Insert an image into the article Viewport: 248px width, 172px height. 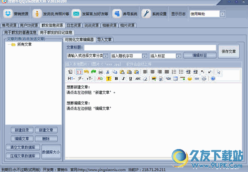click(x=154, y=78)
